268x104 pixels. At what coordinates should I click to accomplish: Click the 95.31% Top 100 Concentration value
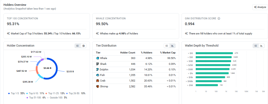[13, 24]
